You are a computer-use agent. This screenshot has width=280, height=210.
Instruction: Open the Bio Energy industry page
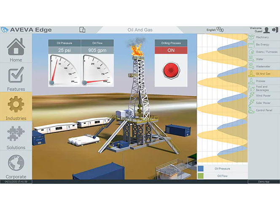click(264, 44)
